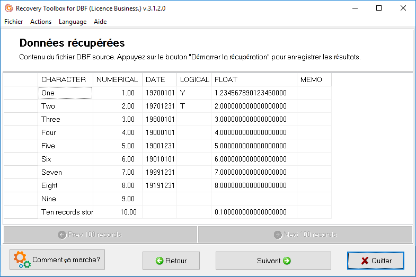Select the cell containing Seven
The image size is (416, 277).
[x=66, y=172]
